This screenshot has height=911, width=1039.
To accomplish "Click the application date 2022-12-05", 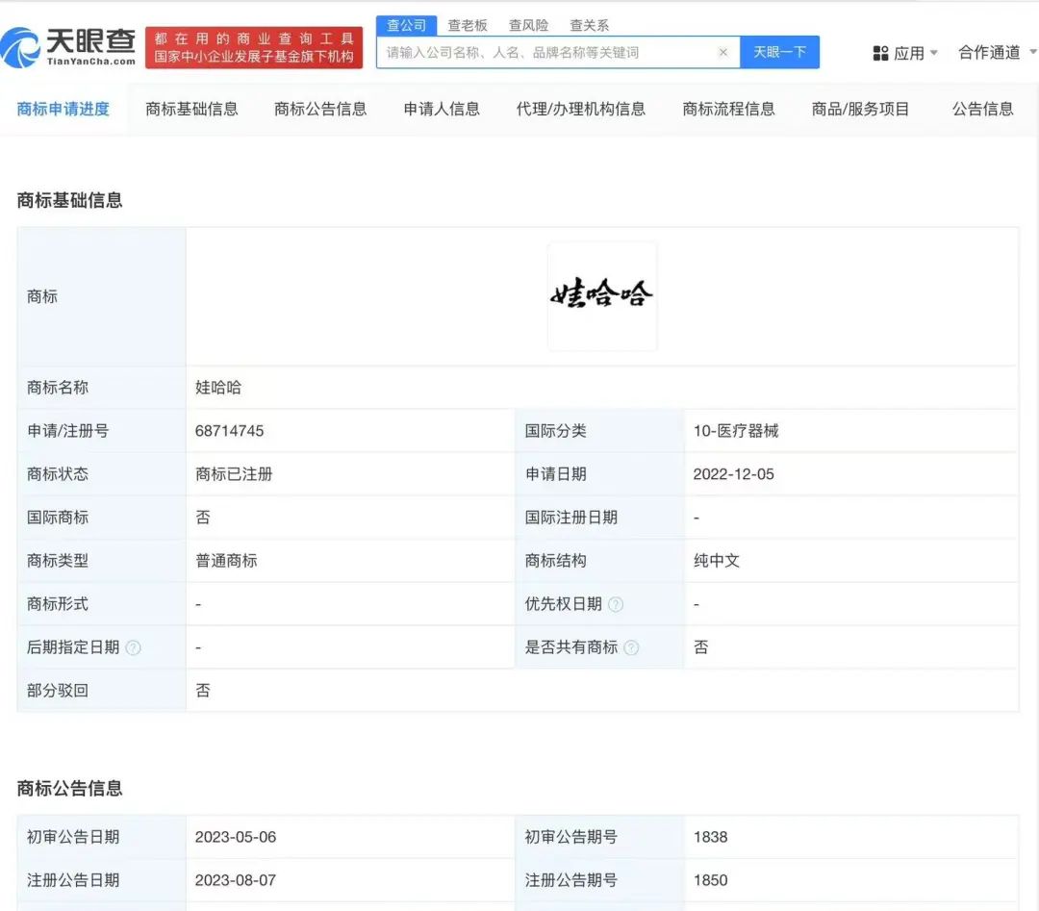I will tap(733, 474).
